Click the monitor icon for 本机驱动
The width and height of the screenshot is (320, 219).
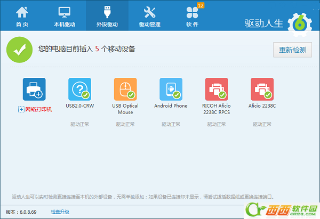pos(65,12)
